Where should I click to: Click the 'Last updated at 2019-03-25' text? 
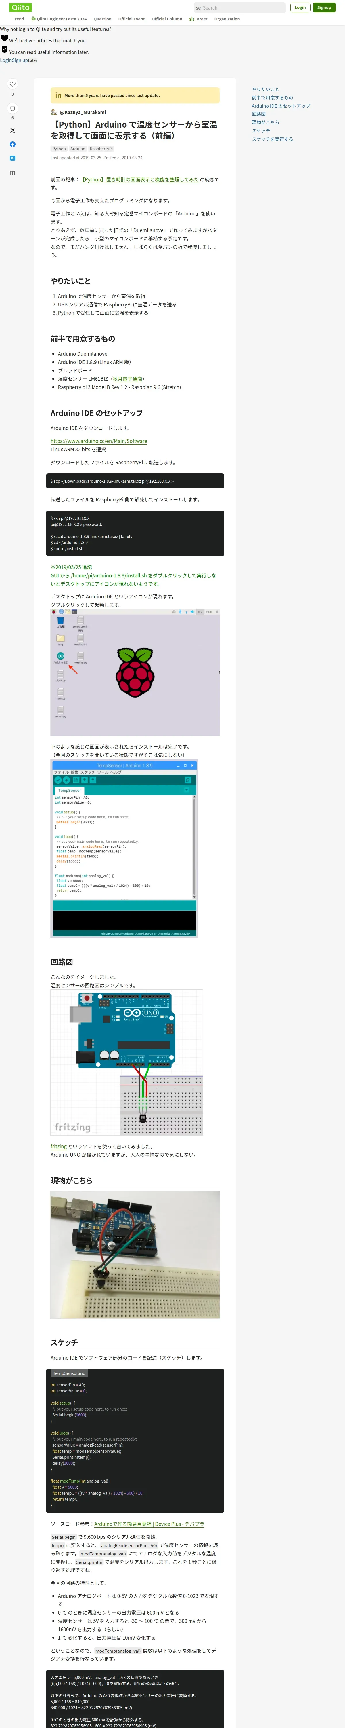click(x=76, y=158)
